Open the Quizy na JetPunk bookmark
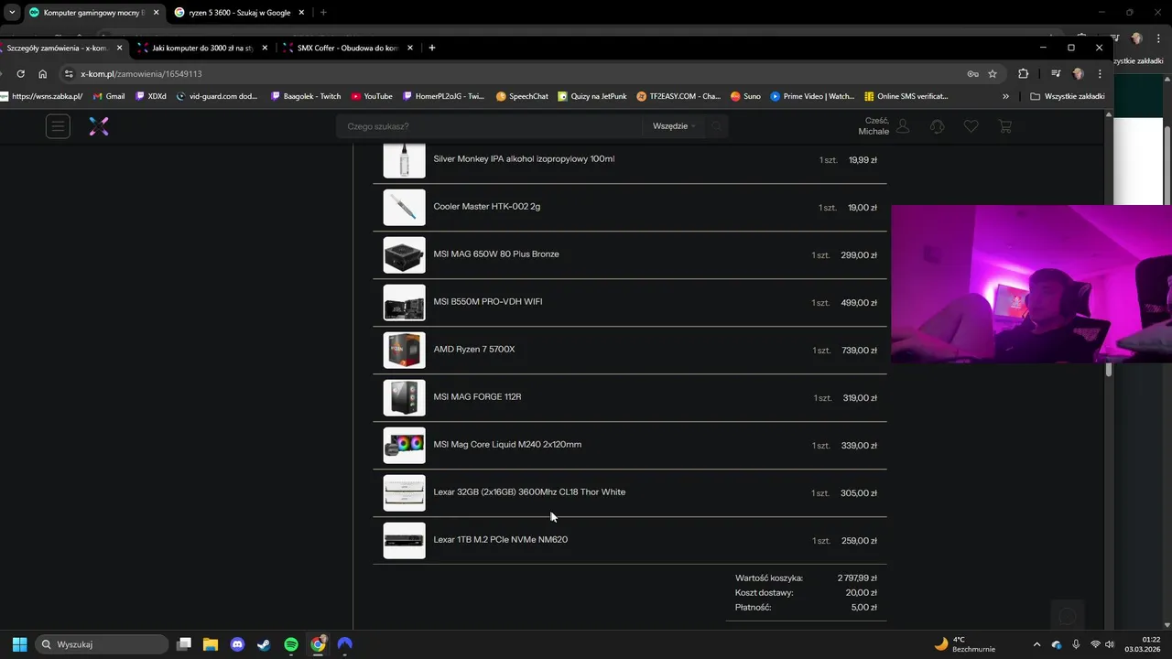Screen dimensions: 1172x659 [x=591, y=96]
